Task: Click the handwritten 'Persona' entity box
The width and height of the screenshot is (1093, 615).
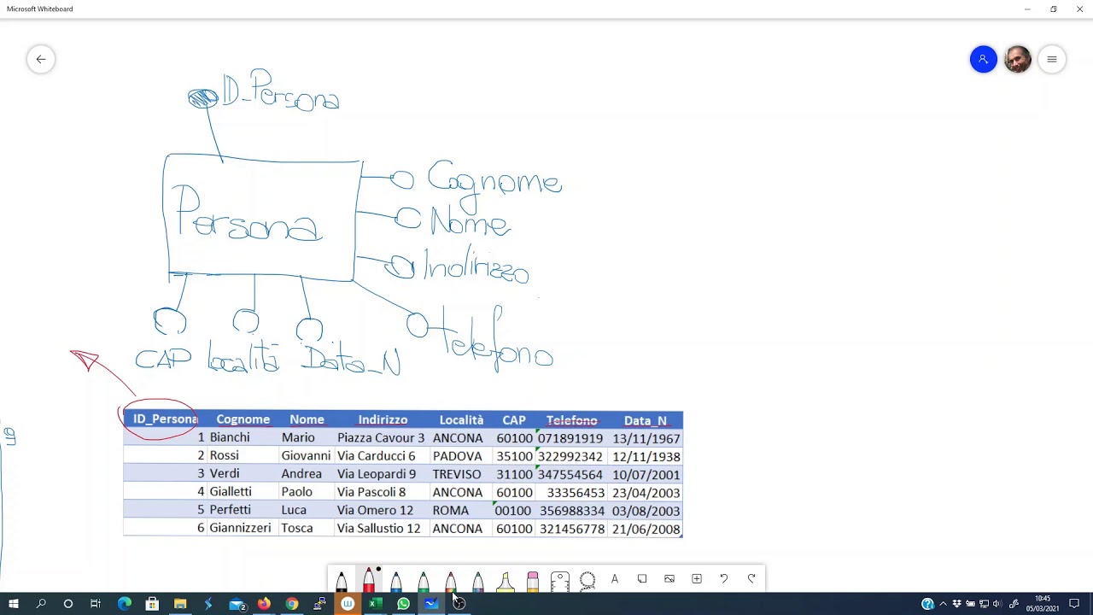Action: [x=261, y=218]
